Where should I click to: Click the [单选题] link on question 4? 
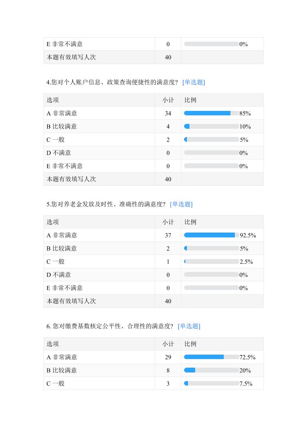(x=194, y=82)
